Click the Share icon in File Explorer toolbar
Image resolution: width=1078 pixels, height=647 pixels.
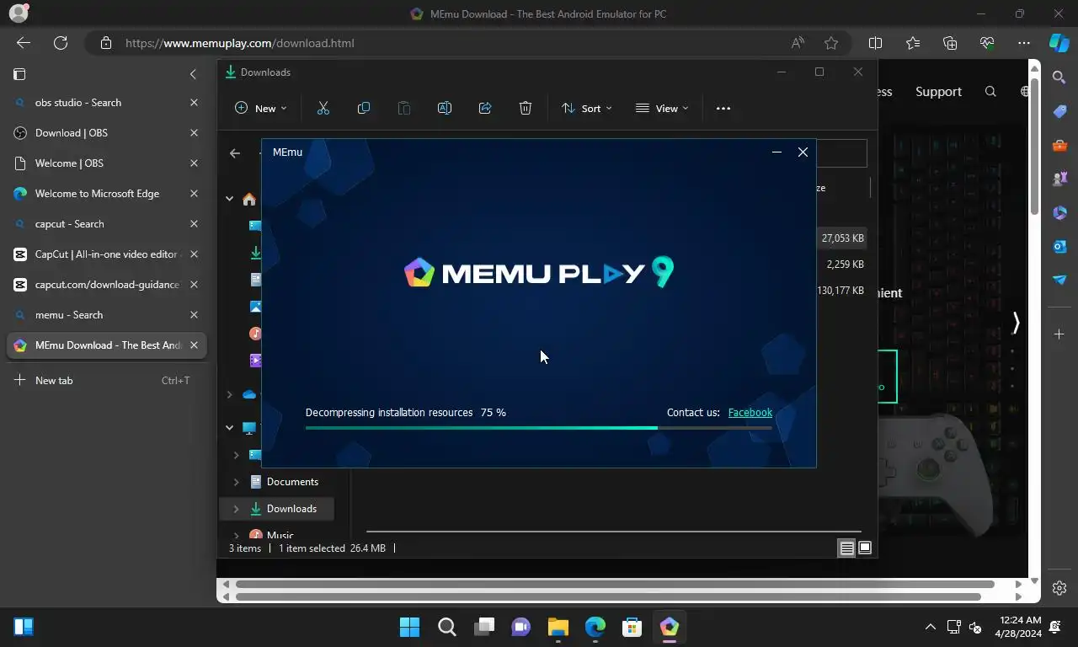(485, 108)
